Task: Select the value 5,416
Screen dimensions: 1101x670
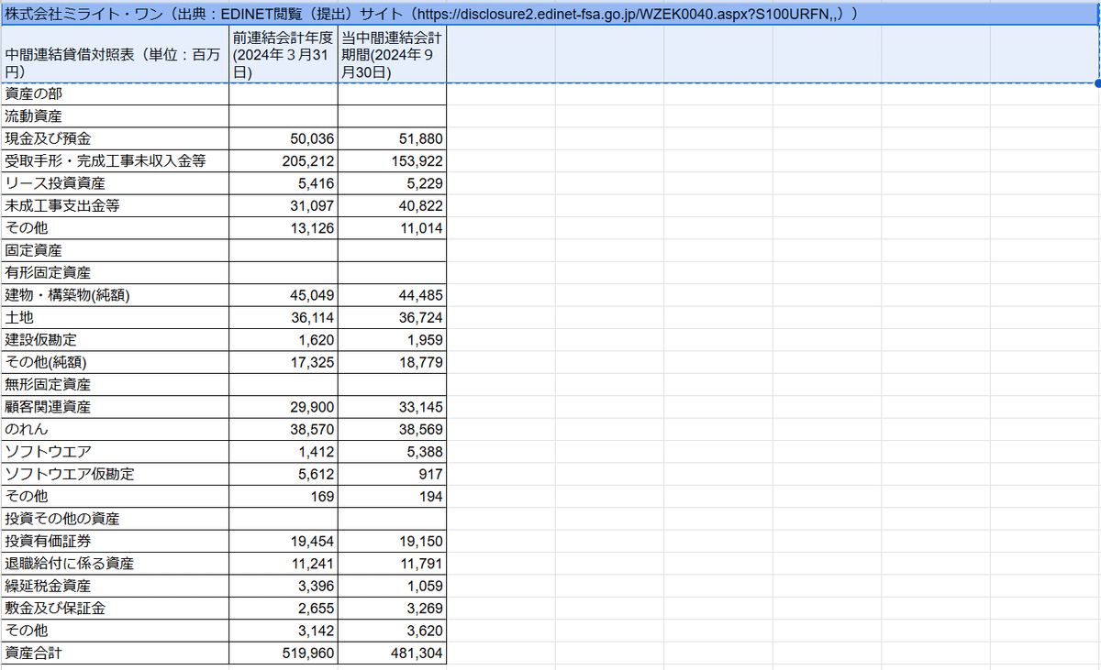Action: (x=284, y=183)
